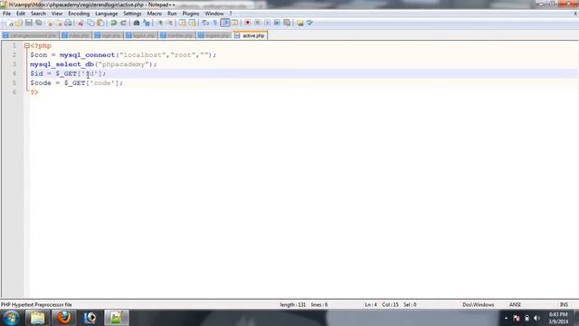Screen dimensions: 579x326
Task: Toggle show all characters icon
Action: click(x=215, y=23)
